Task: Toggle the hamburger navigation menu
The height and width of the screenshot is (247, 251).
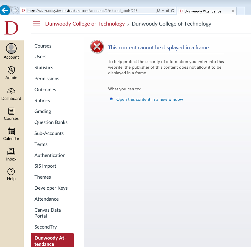Action: pyautogui.click(x=36, y=24)
